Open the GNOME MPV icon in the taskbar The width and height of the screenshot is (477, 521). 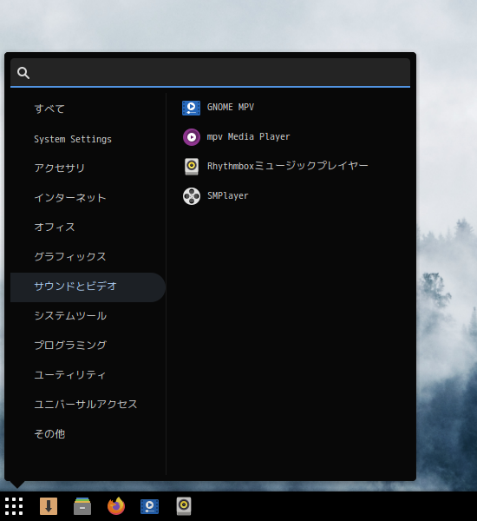[150, 506]
